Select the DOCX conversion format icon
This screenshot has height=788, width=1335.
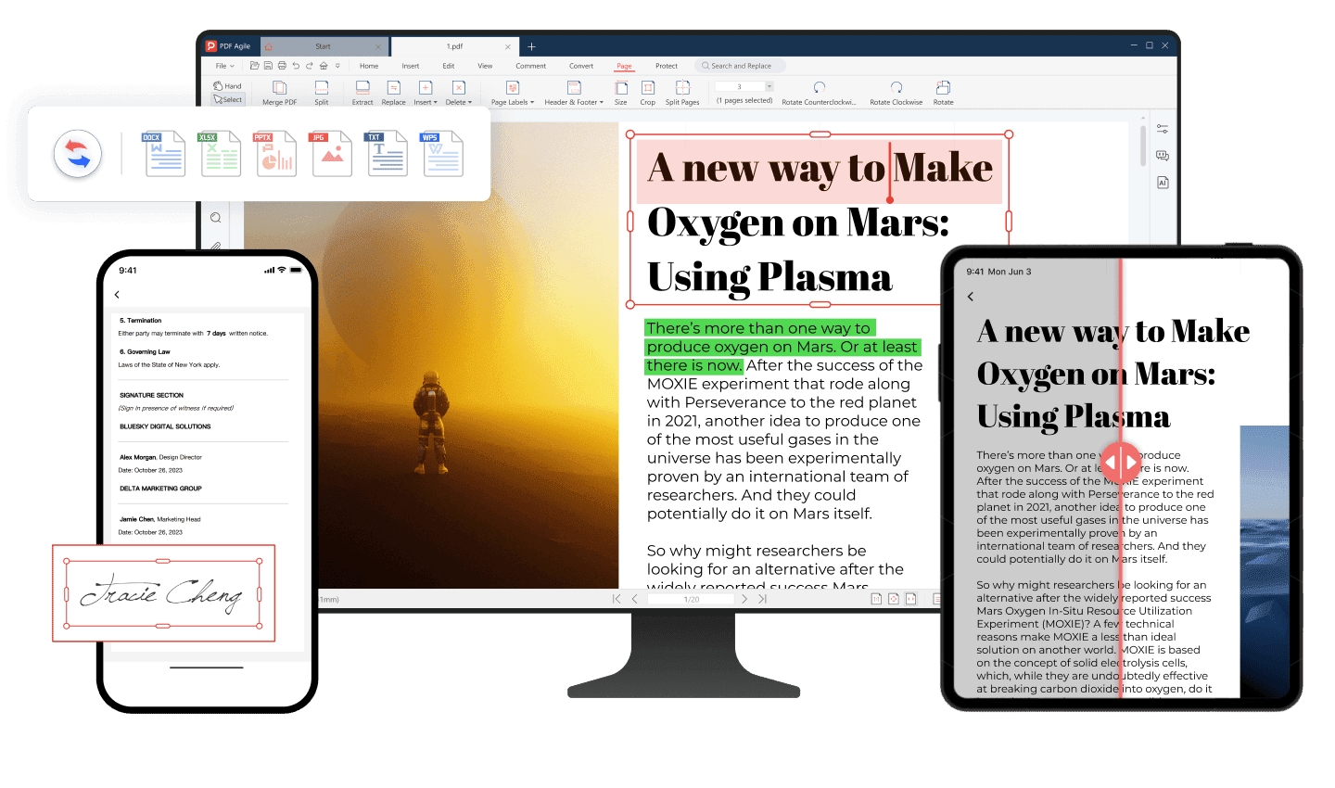pos(164,154)
